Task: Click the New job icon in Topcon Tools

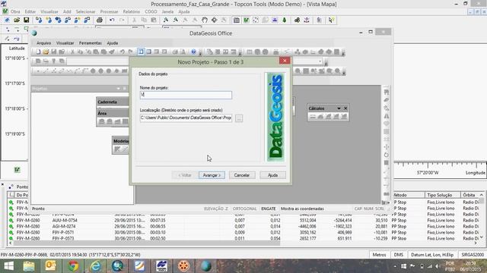Action: pos(7,20)
